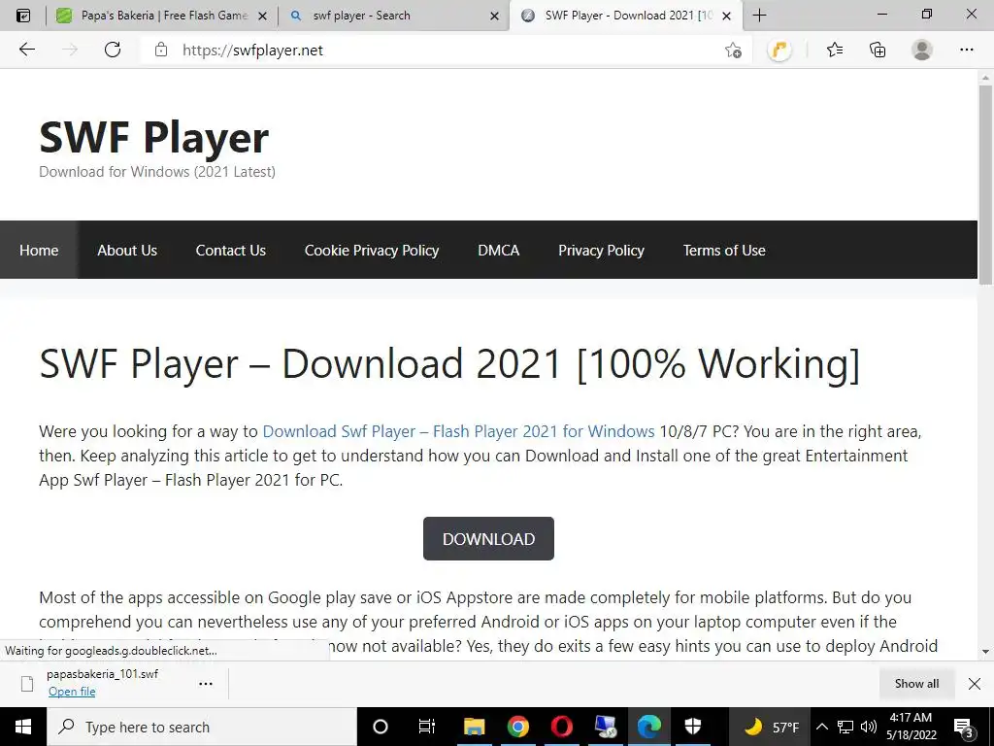Open the computer-monitor app on taskbar
Viewport: 994px width, 746px height.
pos(606,727)
